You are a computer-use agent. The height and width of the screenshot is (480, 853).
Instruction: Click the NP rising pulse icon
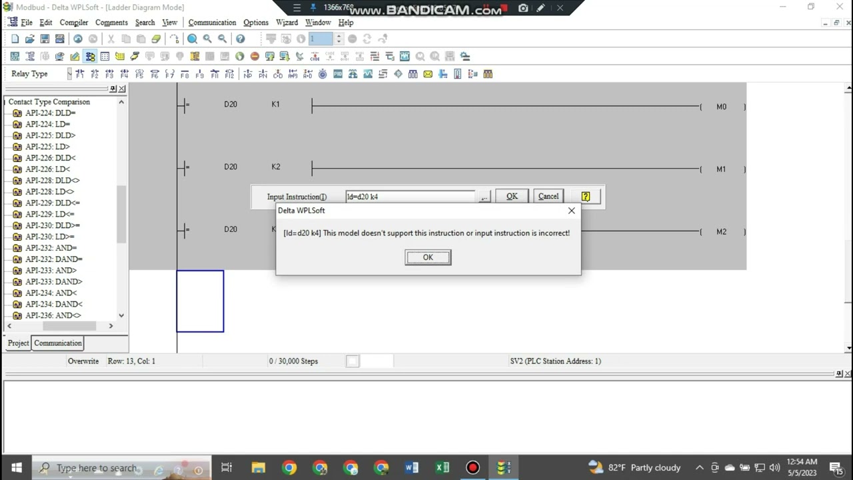pyautogui.click(x=248, y=74)
